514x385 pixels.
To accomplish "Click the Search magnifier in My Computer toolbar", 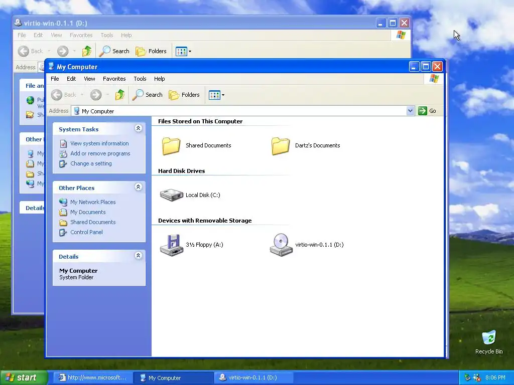I will point(138,95).
